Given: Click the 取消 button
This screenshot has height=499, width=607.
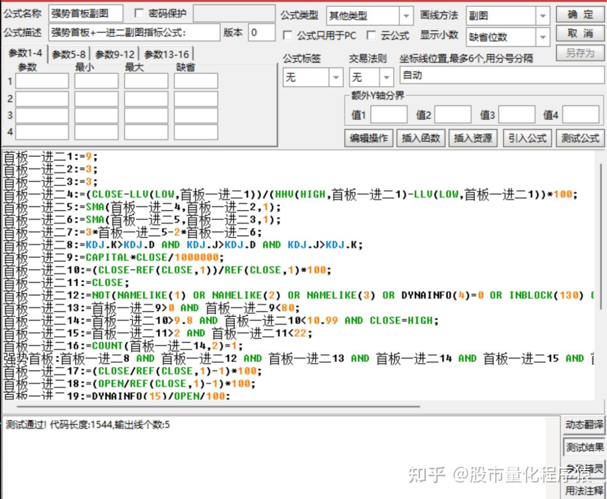Looking at the screenshot, I should [x=580, y=34].
